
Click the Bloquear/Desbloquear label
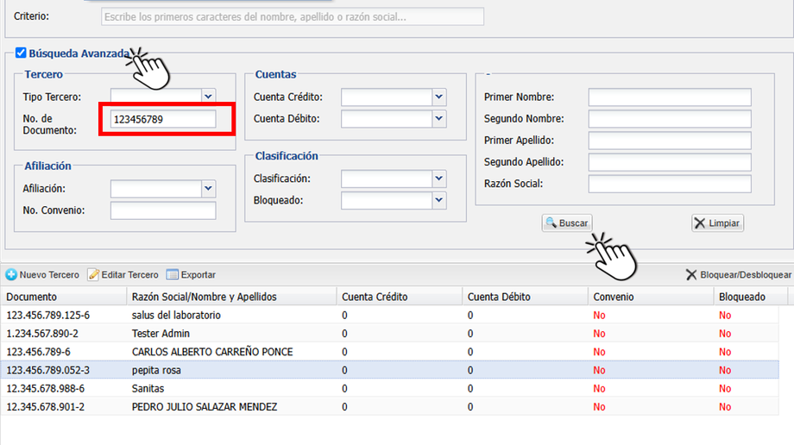(x=746, y=275)
